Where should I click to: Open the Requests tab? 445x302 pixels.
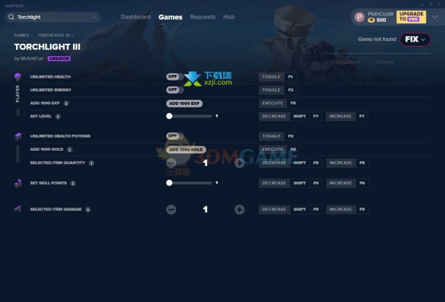pyautogui.click(x=202, y=17)
